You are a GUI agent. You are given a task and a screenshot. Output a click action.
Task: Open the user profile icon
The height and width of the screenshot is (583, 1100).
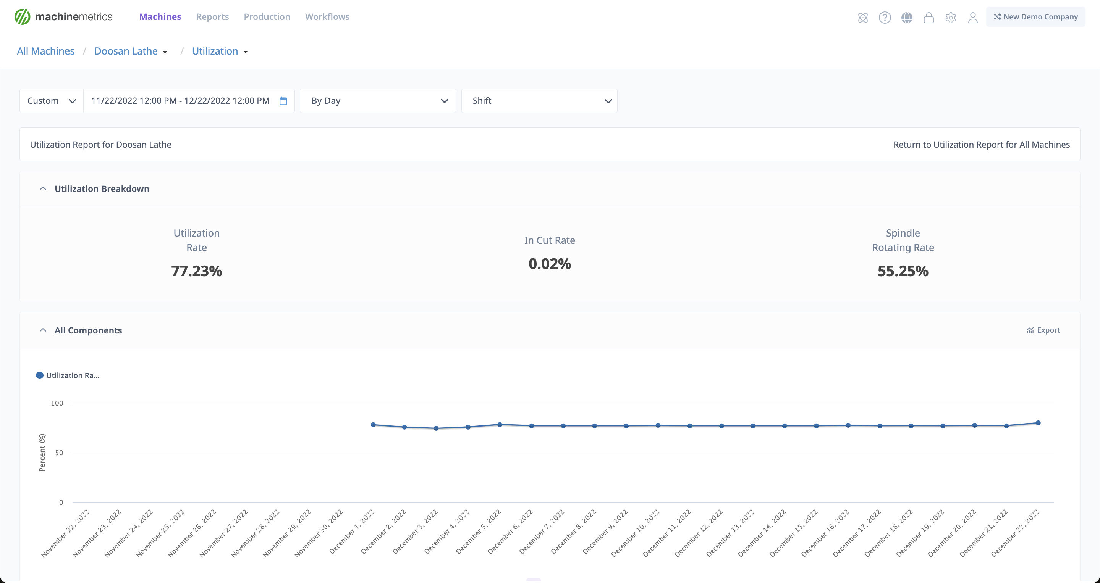973,18
